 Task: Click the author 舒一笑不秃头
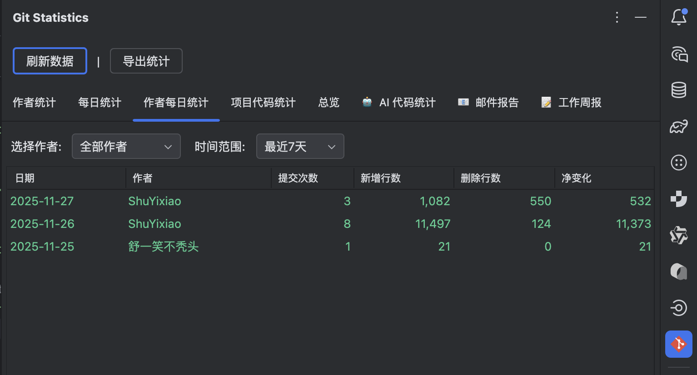pyautogui.click(x=164, y=247)
